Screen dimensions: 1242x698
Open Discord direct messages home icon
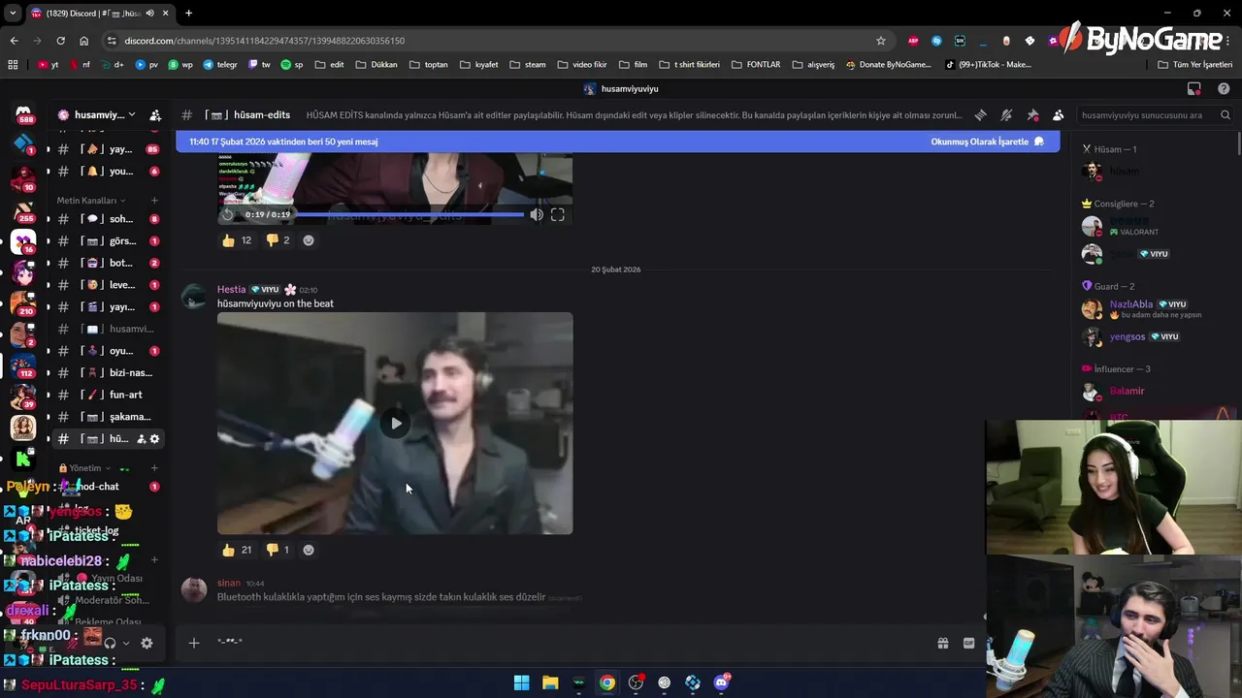coord(23,114)
